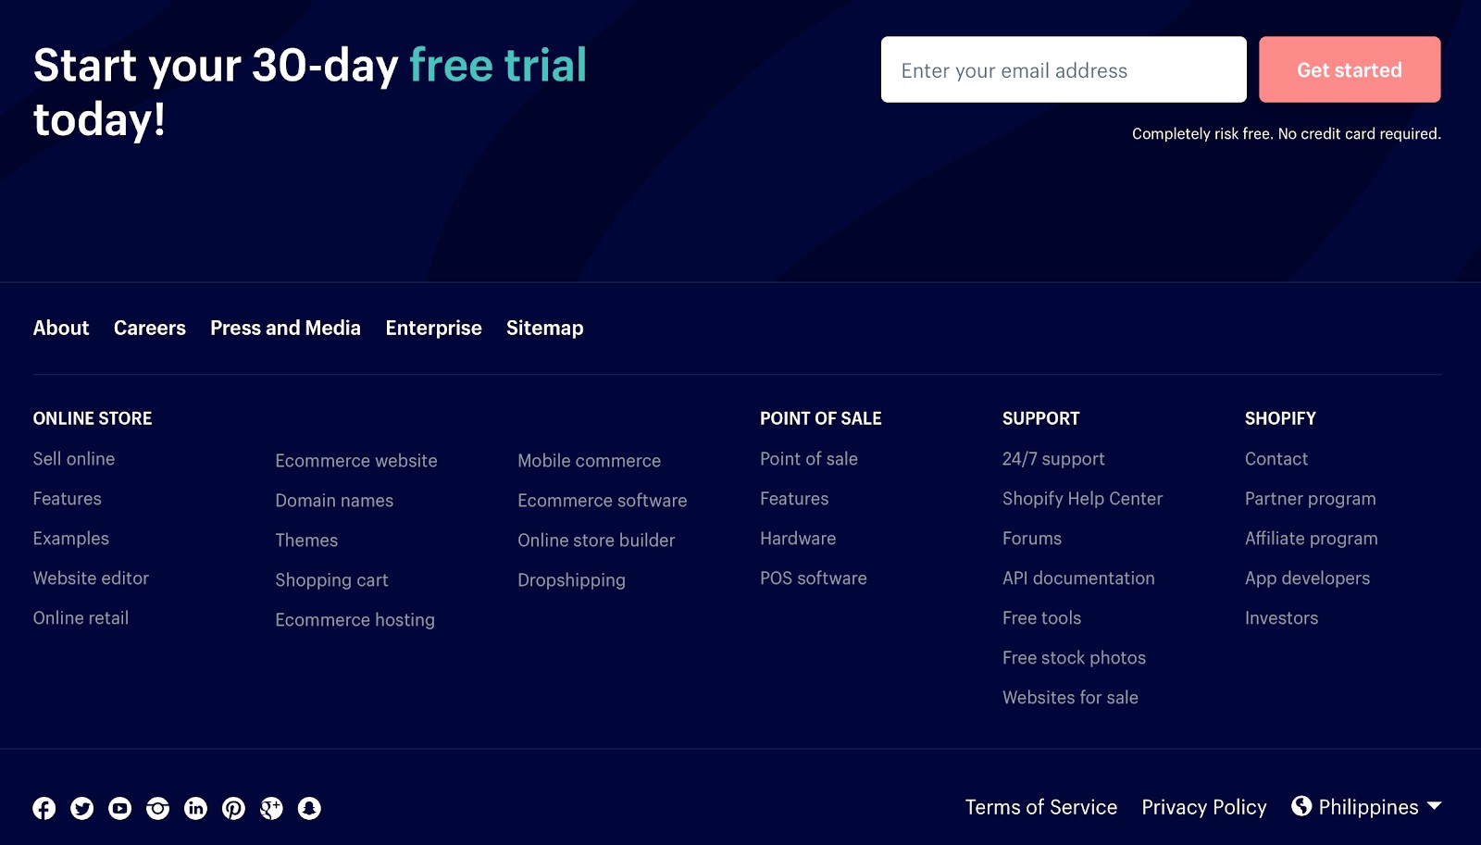The height and width of the screenshot is (845, 1481).
Task: Visit the Sell online link
Action: coord(74,459)
